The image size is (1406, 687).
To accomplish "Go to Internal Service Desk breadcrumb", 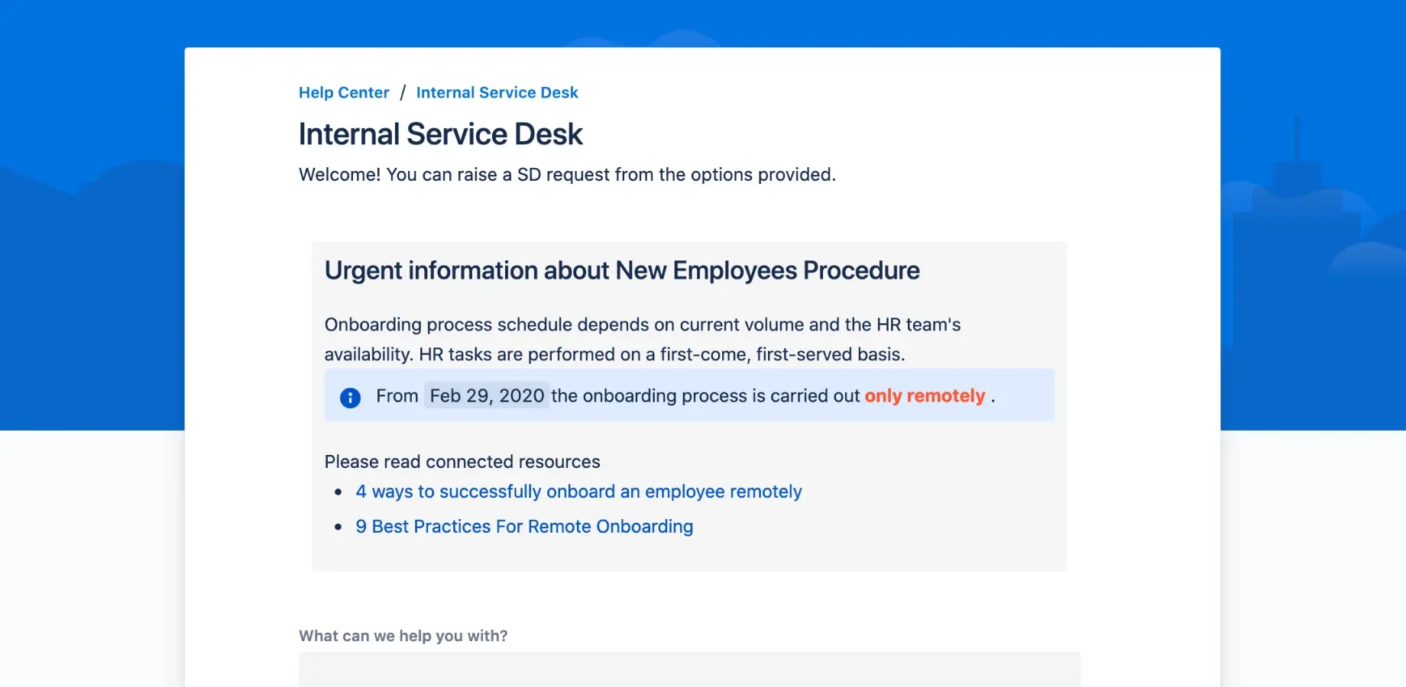I will pyautogui.click(x=497, y=92).
